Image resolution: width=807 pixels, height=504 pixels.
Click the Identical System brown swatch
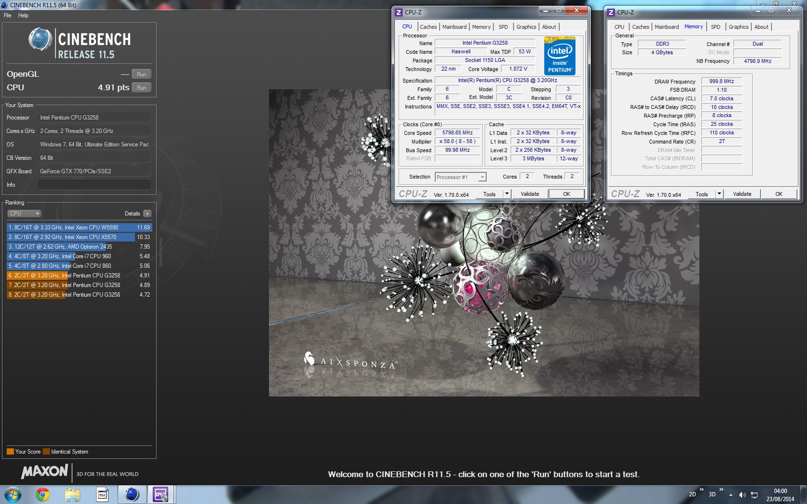46,452
